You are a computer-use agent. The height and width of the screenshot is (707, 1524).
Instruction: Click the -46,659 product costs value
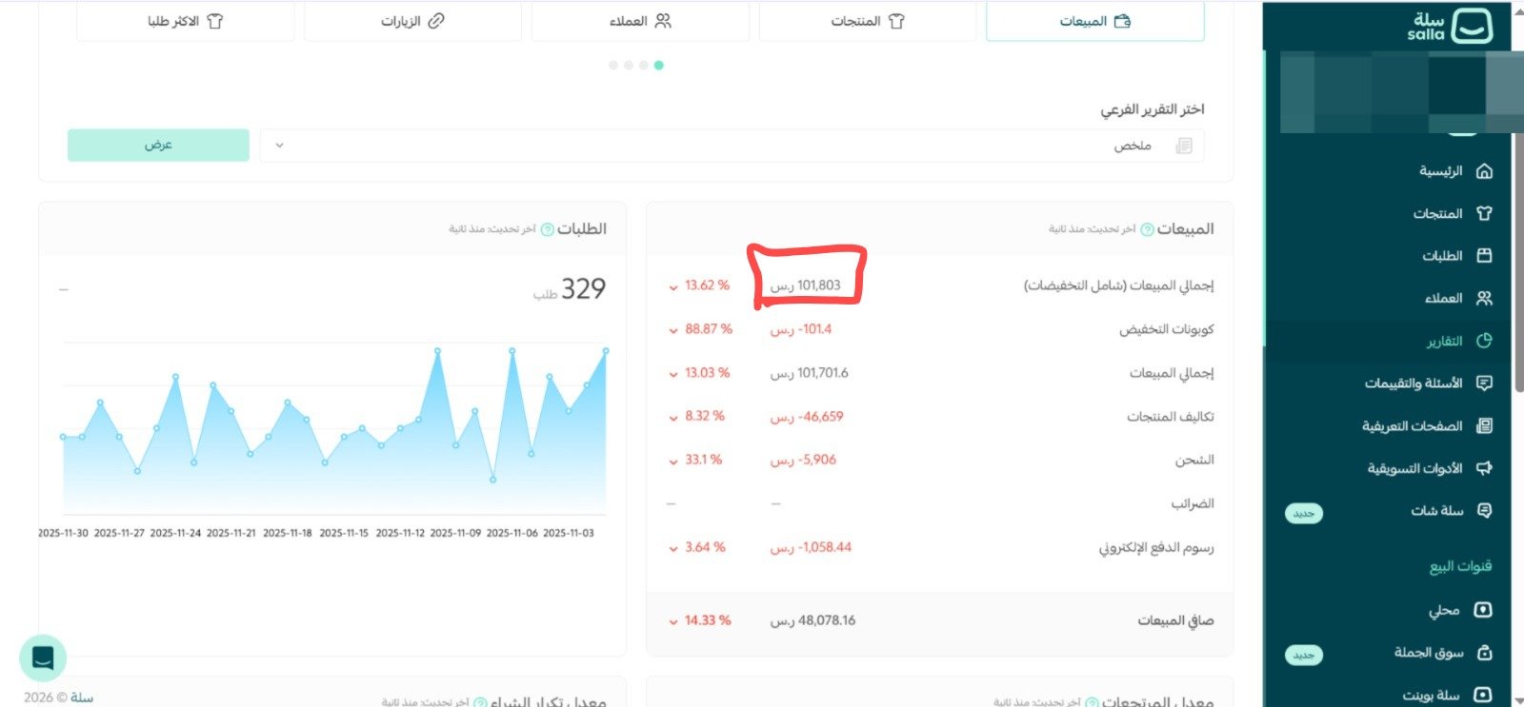[807, 417]
